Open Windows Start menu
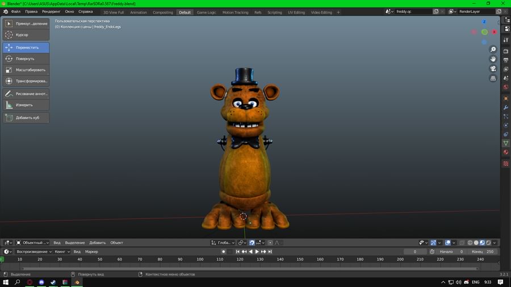 6,282
